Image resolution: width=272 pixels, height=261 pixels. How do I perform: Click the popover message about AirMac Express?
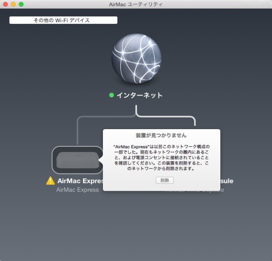(161, 158)
